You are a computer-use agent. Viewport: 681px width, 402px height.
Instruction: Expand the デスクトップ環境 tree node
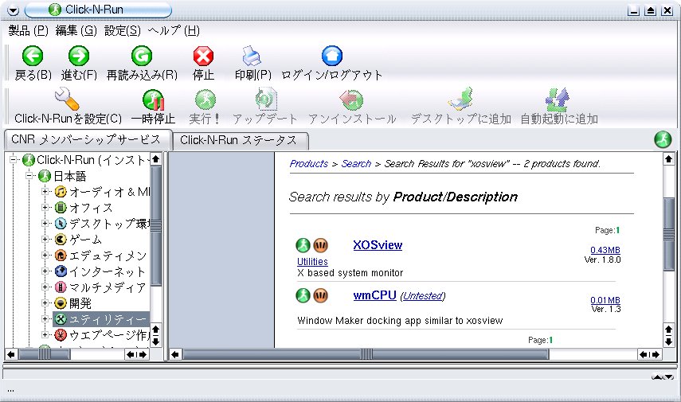click(x=45, y=223)
